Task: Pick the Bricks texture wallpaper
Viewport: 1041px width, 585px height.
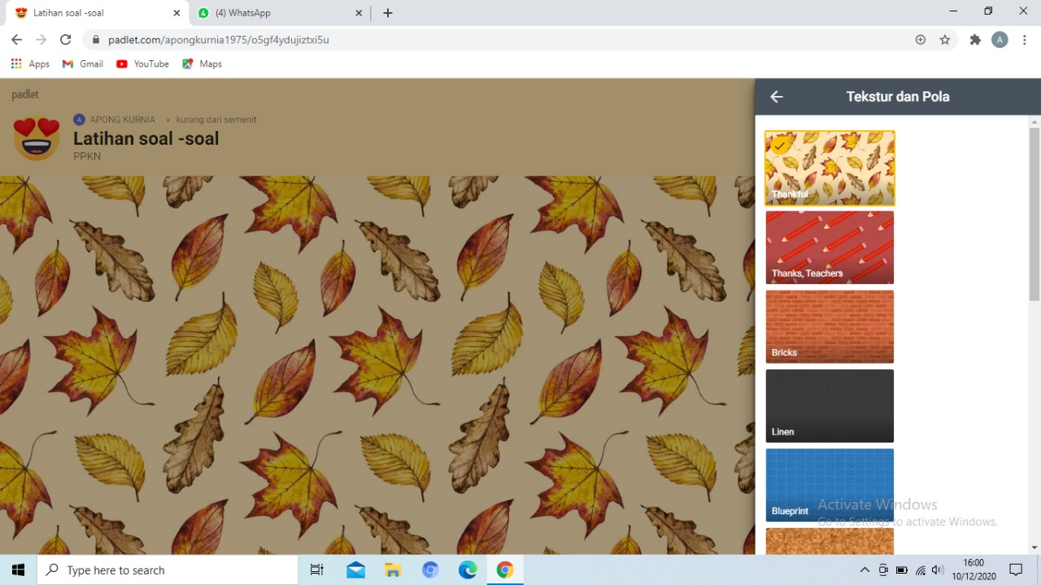Action: 830,326
